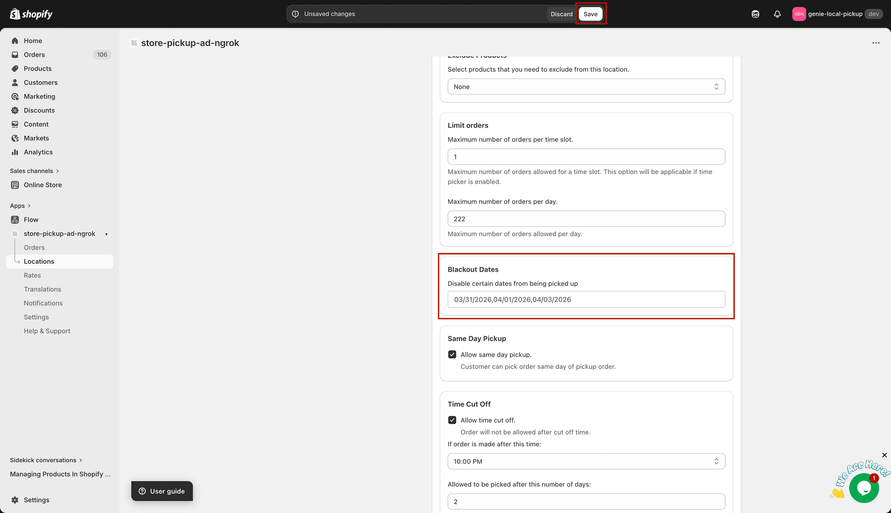Change the 10:00 PM cut off time dropdown
891x513 pixels.
[586, 461]
